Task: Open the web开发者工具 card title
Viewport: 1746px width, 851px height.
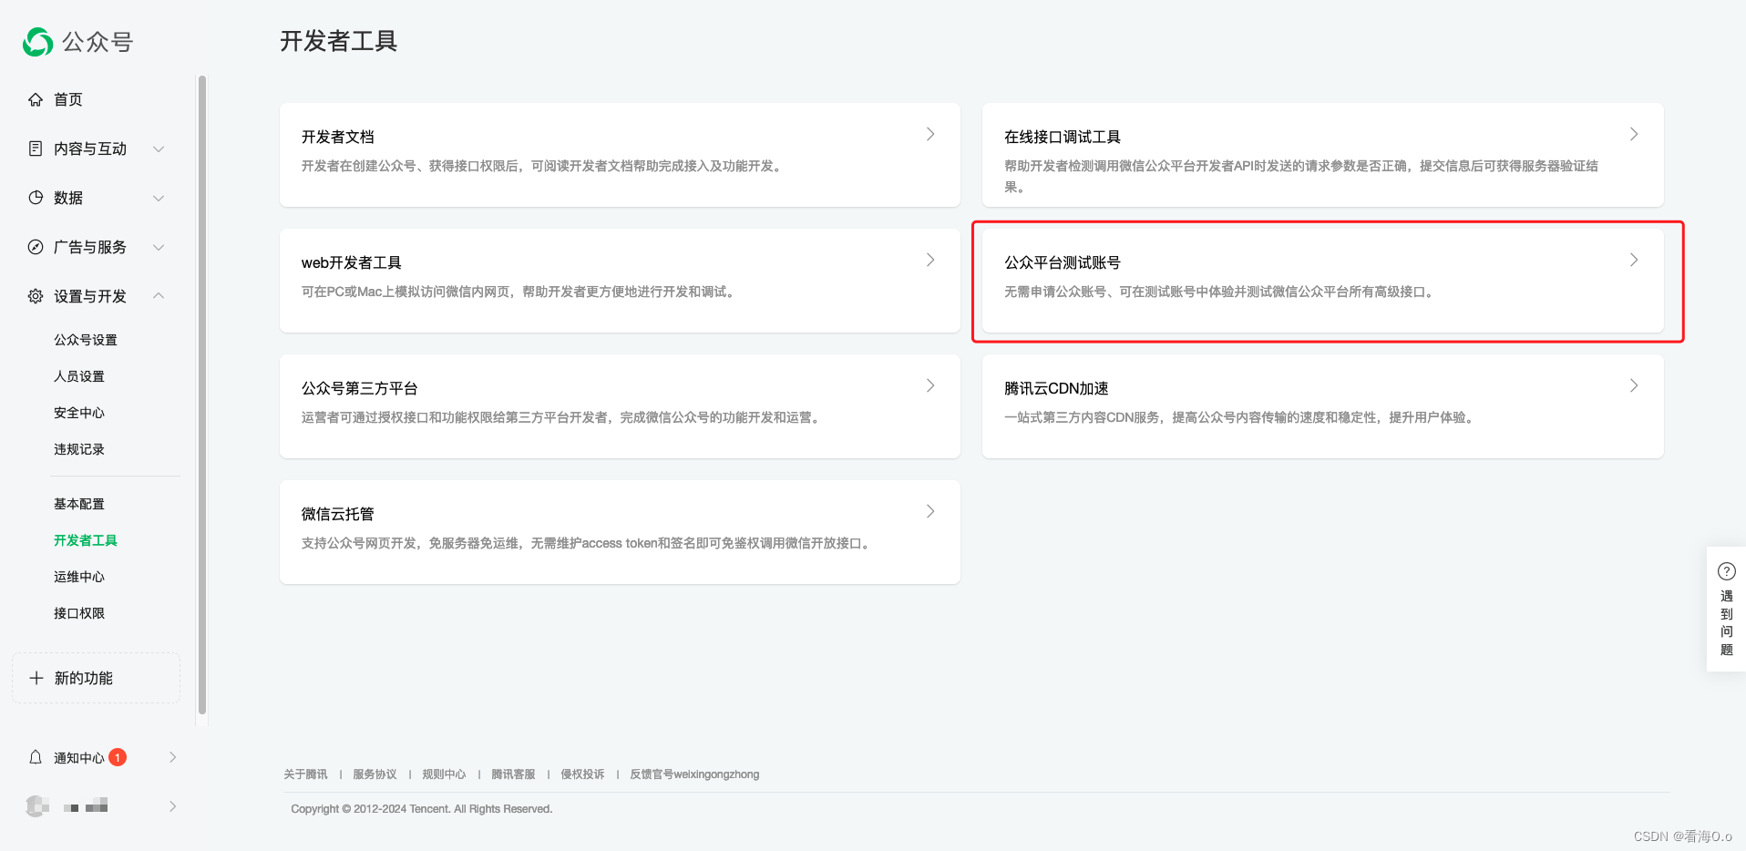Action: pos(352,262)
